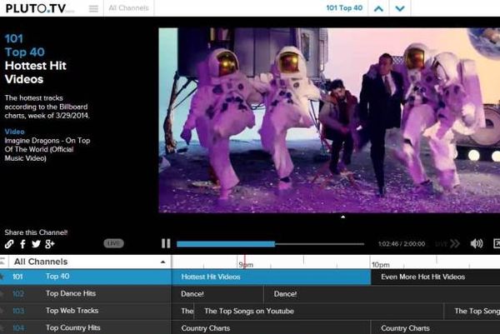
Task: Click the icon left of All Channels
Action: pos(2,262)
